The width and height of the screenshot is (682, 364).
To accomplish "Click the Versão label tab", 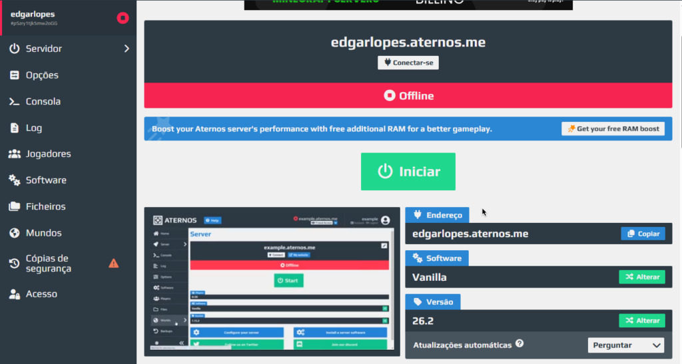I will point(433,302).
